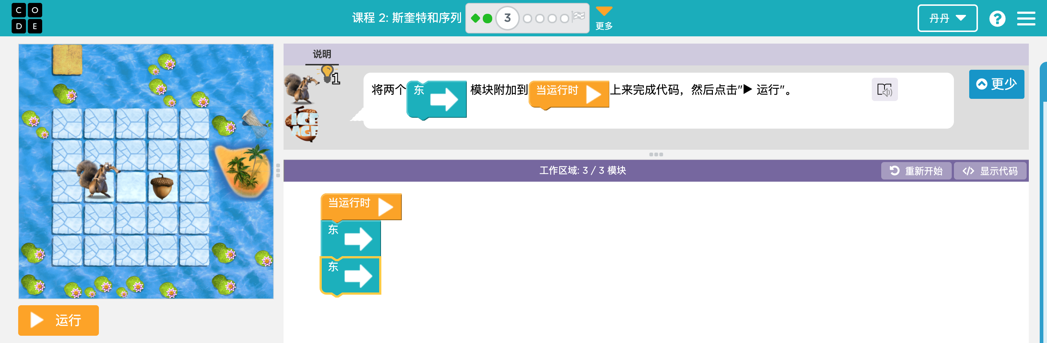This screenshot has height=343, width=1047.
Task: Go to level 5 bubble
Action: [540, 19]
